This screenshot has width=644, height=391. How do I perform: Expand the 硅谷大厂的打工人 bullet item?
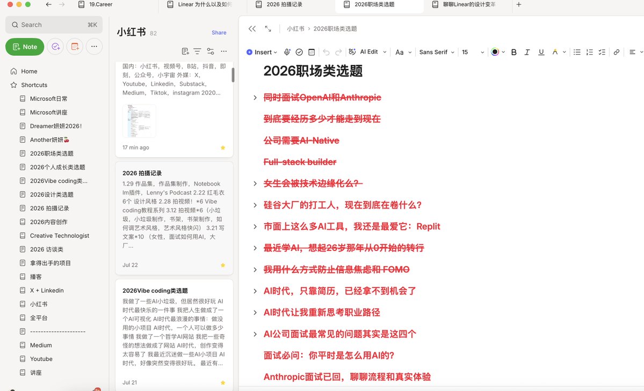point(255,205)
